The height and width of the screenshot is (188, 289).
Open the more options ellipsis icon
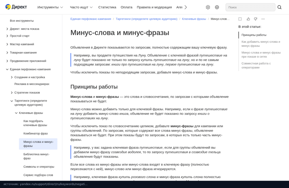pos(263,19)
